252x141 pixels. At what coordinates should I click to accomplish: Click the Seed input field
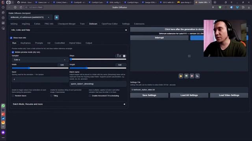coord(40,80)
